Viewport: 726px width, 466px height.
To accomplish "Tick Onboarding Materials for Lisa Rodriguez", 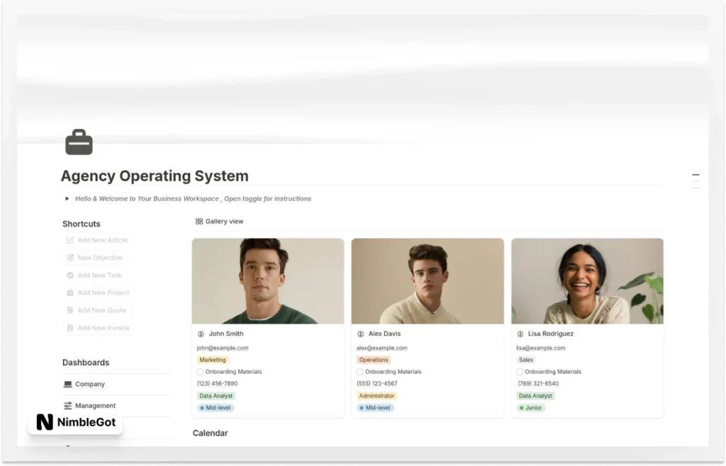I will [x=519, y=371].
